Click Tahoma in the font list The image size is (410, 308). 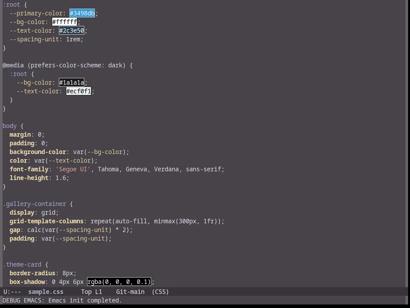pyautogui.click(x=108, y=169)
